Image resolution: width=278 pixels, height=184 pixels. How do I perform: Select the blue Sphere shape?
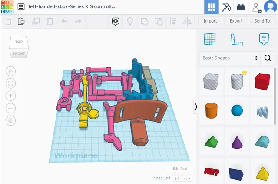[237, 110]
